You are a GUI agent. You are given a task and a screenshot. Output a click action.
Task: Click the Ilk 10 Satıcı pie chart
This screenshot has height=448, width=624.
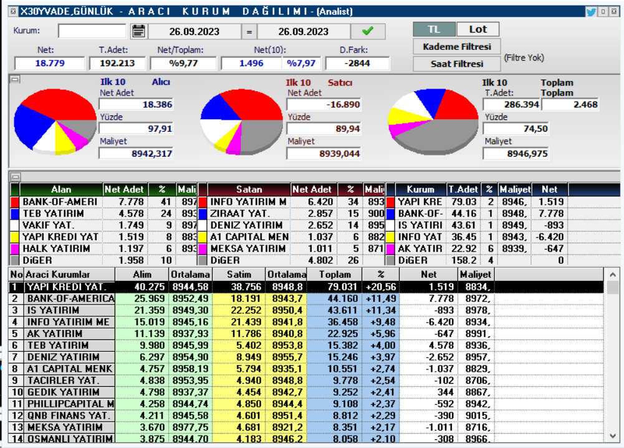(241, 122)
